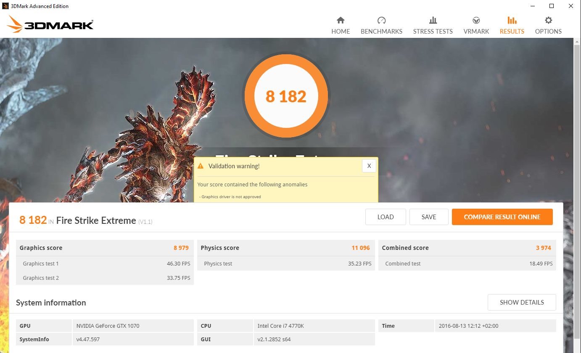This screenshot has width=581, height=353.
Task: Click the System information heading
Action: (51, 303)
